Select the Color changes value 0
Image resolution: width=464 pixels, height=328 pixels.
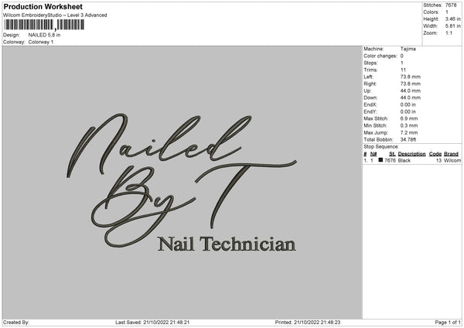tap(402, 56)
